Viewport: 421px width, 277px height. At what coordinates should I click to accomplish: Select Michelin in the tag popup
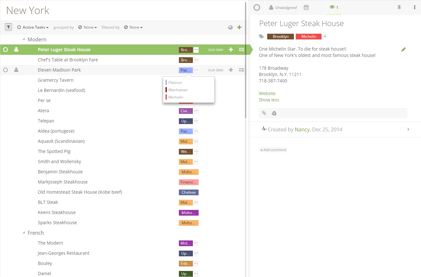tap(176, 97)
